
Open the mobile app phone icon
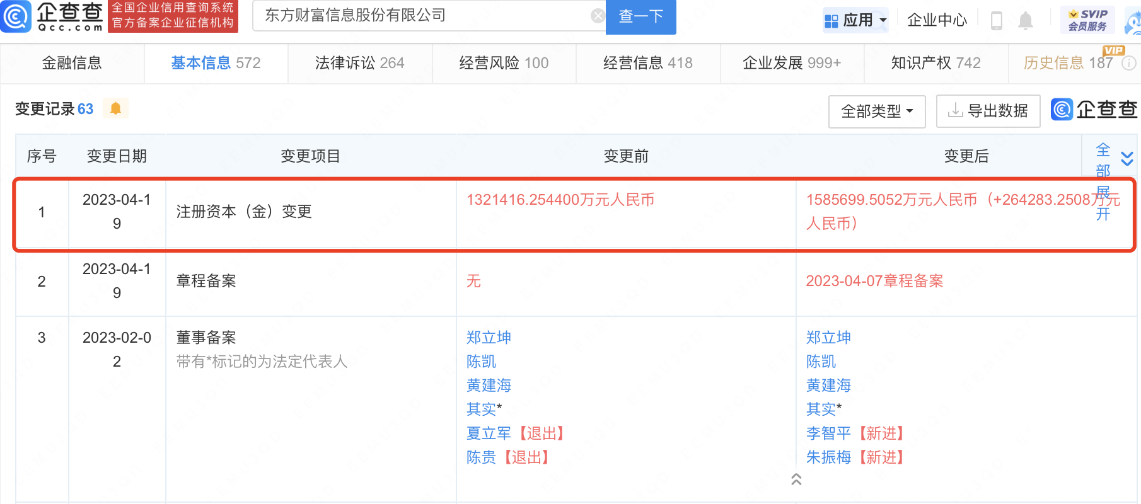pos(996,21)
